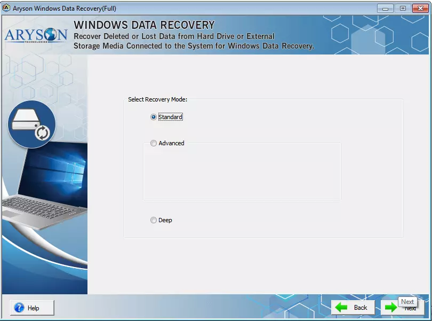Click the laptop illustration in the left sidebar
The image size is (432, 321).
click(43, 192)
